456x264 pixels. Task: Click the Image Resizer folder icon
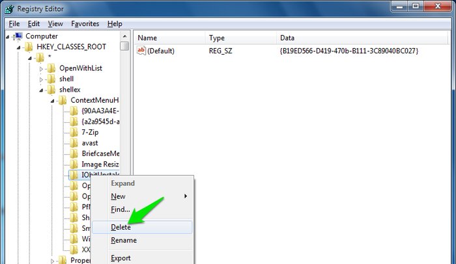point(74,165)
